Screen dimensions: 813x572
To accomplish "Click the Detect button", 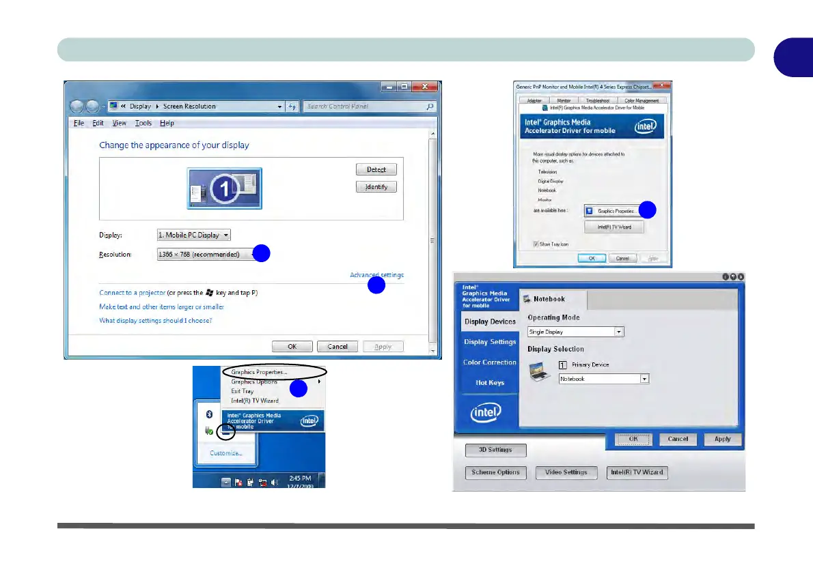I will 376,170.
